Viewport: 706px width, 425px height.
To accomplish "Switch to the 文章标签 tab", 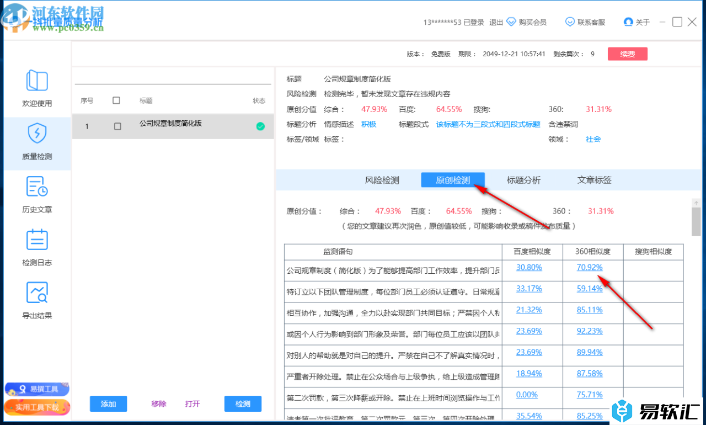I will click(x=594, y=180).
